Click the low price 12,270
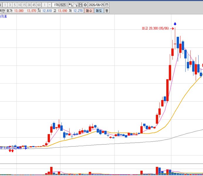203x176 pixels. 78,11
